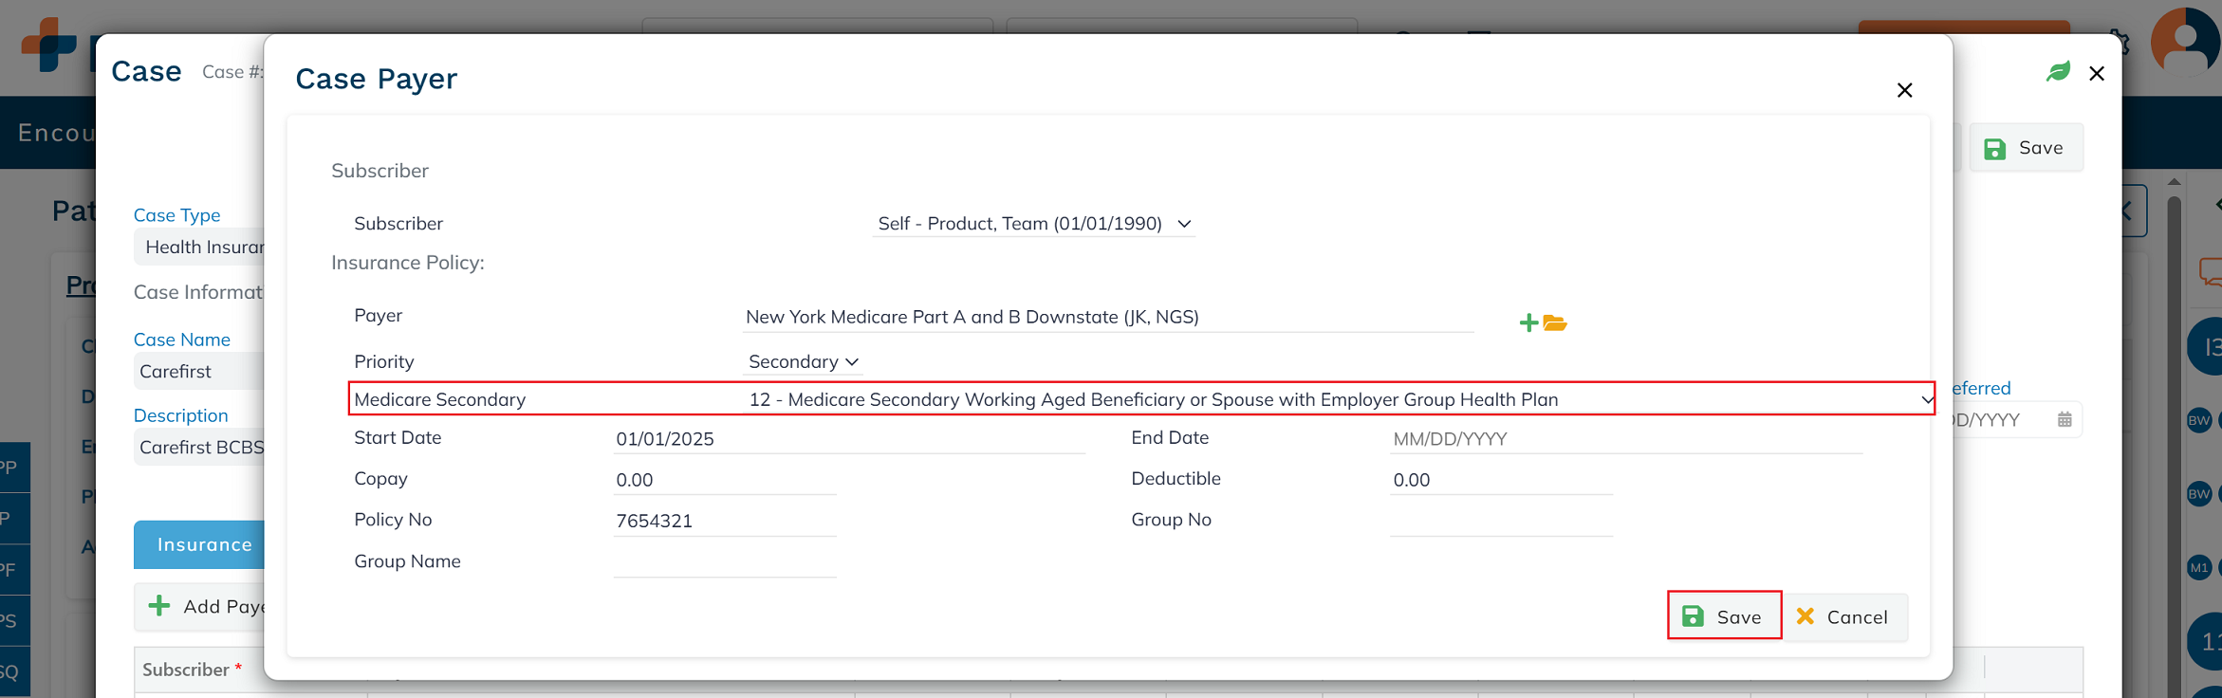Screen dimensions: 2222x698
Task: Open the payer folder browse icon
Action: click(x=1555, y=323)
